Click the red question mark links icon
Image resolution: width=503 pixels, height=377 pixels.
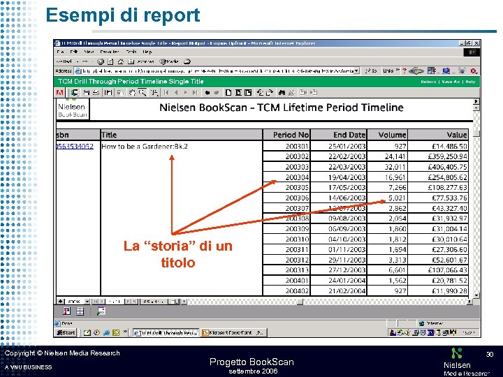[404, 71]
